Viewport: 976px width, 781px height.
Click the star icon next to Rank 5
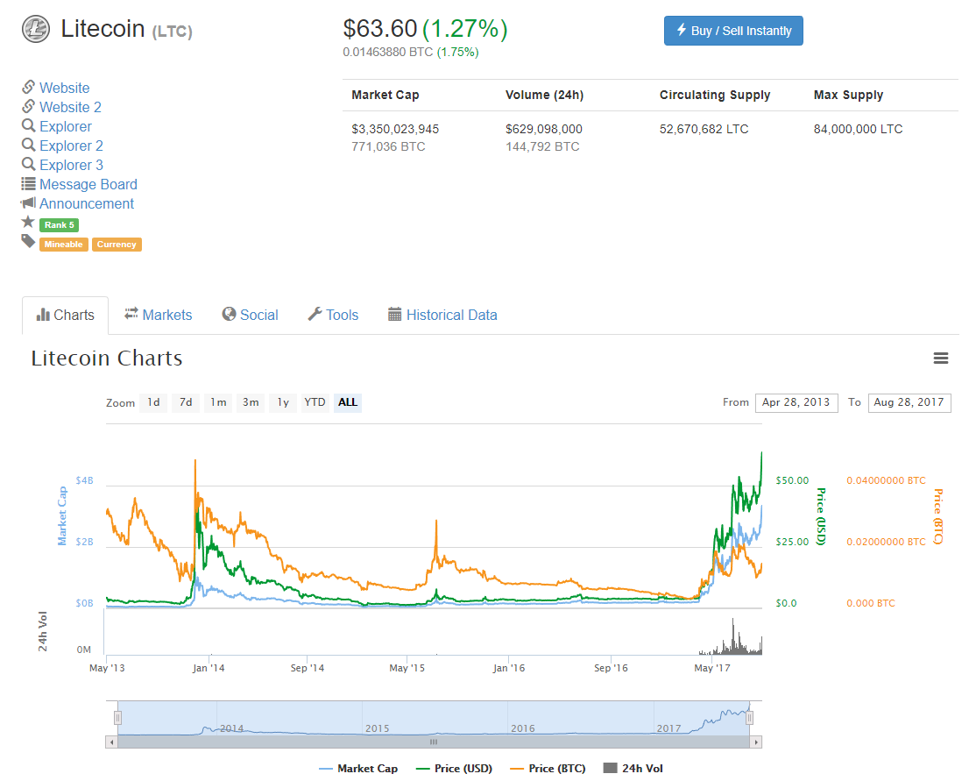coord(28,223)
